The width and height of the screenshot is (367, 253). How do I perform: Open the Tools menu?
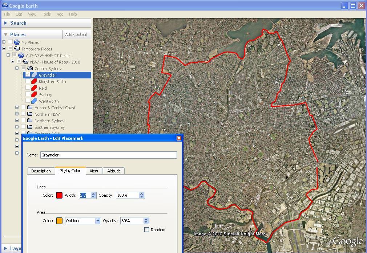pyautogui.click(x=46, y=14)
